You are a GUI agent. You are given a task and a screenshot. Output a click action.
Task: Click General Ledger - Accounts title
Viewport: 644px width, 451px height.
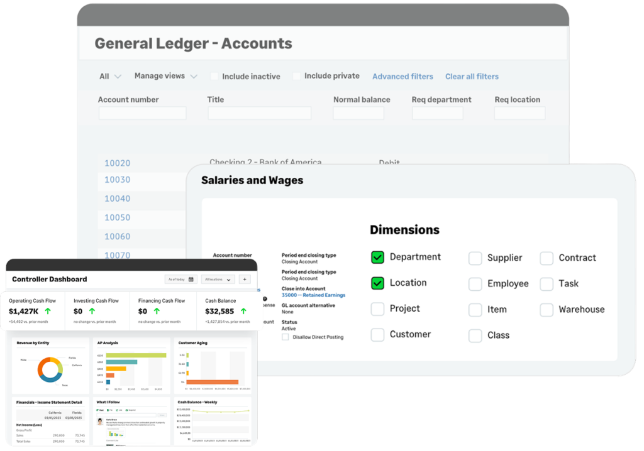tap(194, 43)
